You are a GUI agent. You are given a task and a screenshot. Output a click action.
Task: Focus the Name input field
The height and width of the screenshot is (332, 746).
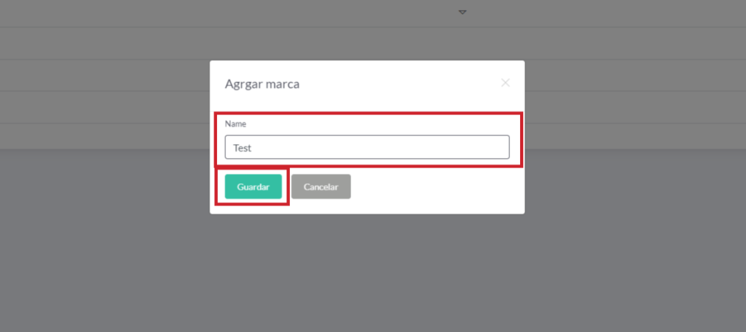coord(367,147)
